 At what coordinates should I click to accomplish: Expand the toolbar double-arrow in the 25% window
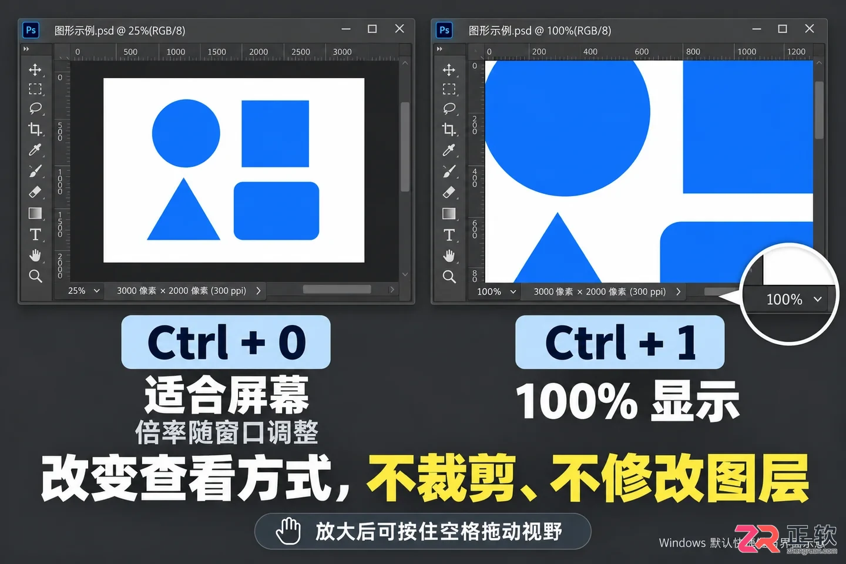tap(26, 49)
